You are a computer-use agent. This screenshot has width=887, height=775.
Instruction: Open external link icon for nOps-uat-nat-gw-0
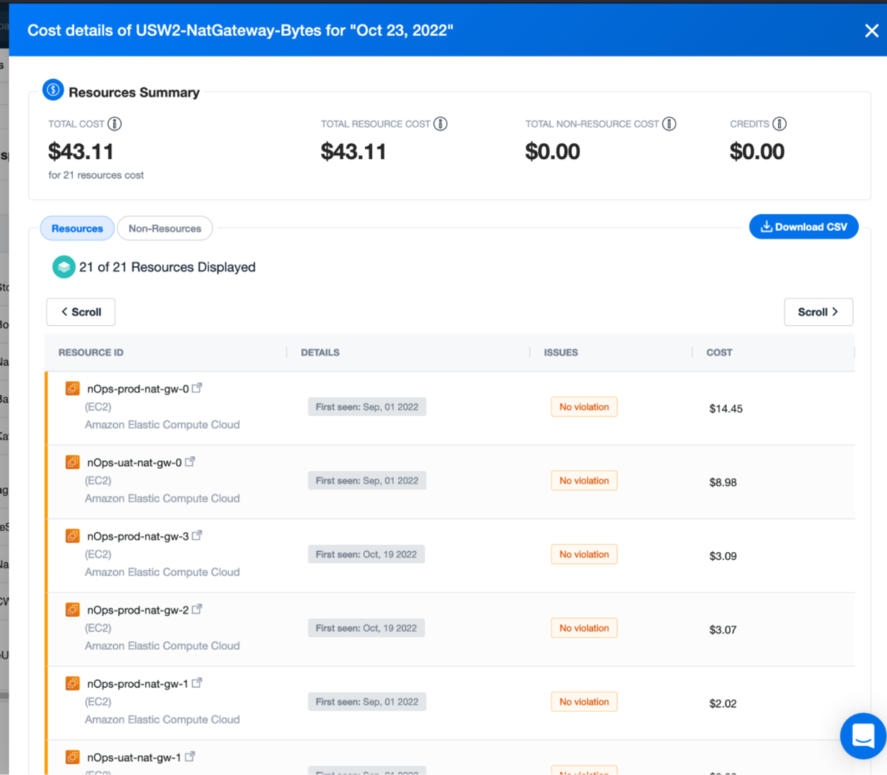[x=190, y=462]
